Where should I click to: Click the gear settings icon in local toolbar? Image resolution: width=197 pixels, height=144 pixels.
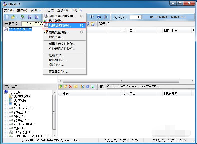(87, 87)
